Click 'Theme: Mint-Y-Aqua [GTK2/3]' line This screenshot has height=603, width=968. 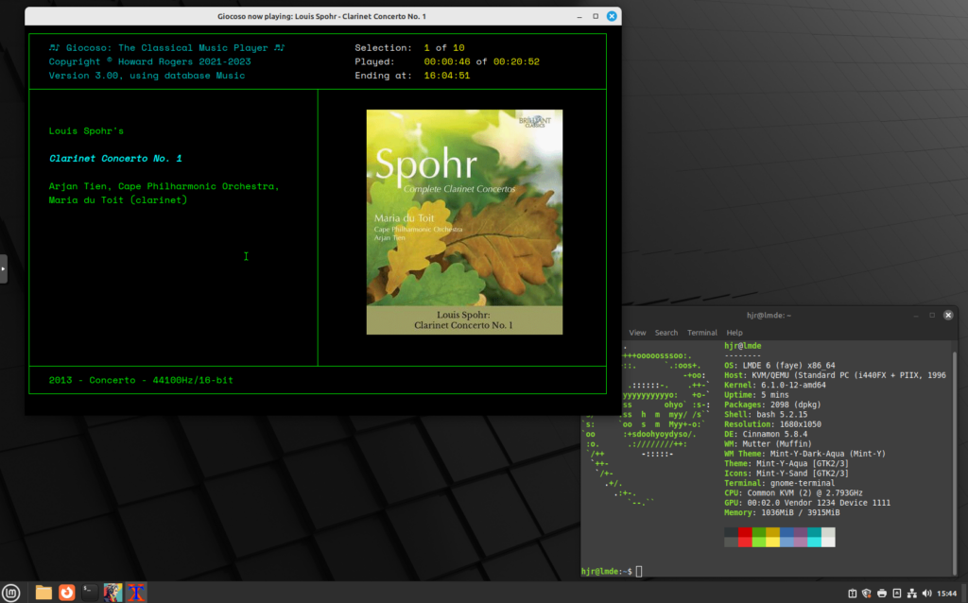[786, 464]
